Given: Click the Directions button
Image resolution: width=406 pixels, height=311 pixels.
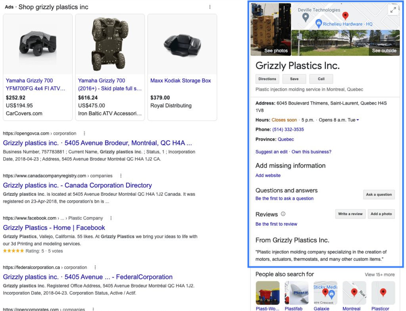Looking at the screenshot, I should pyautogui.click(x=267, y=78).
